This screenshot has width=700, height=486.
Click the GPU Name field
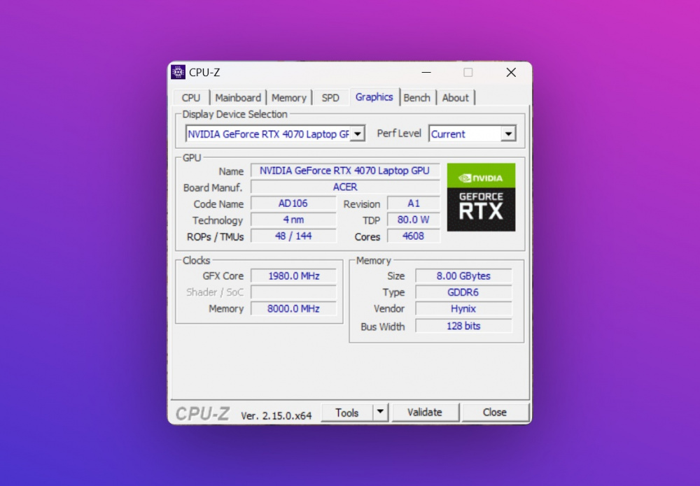tap(345, 171)
